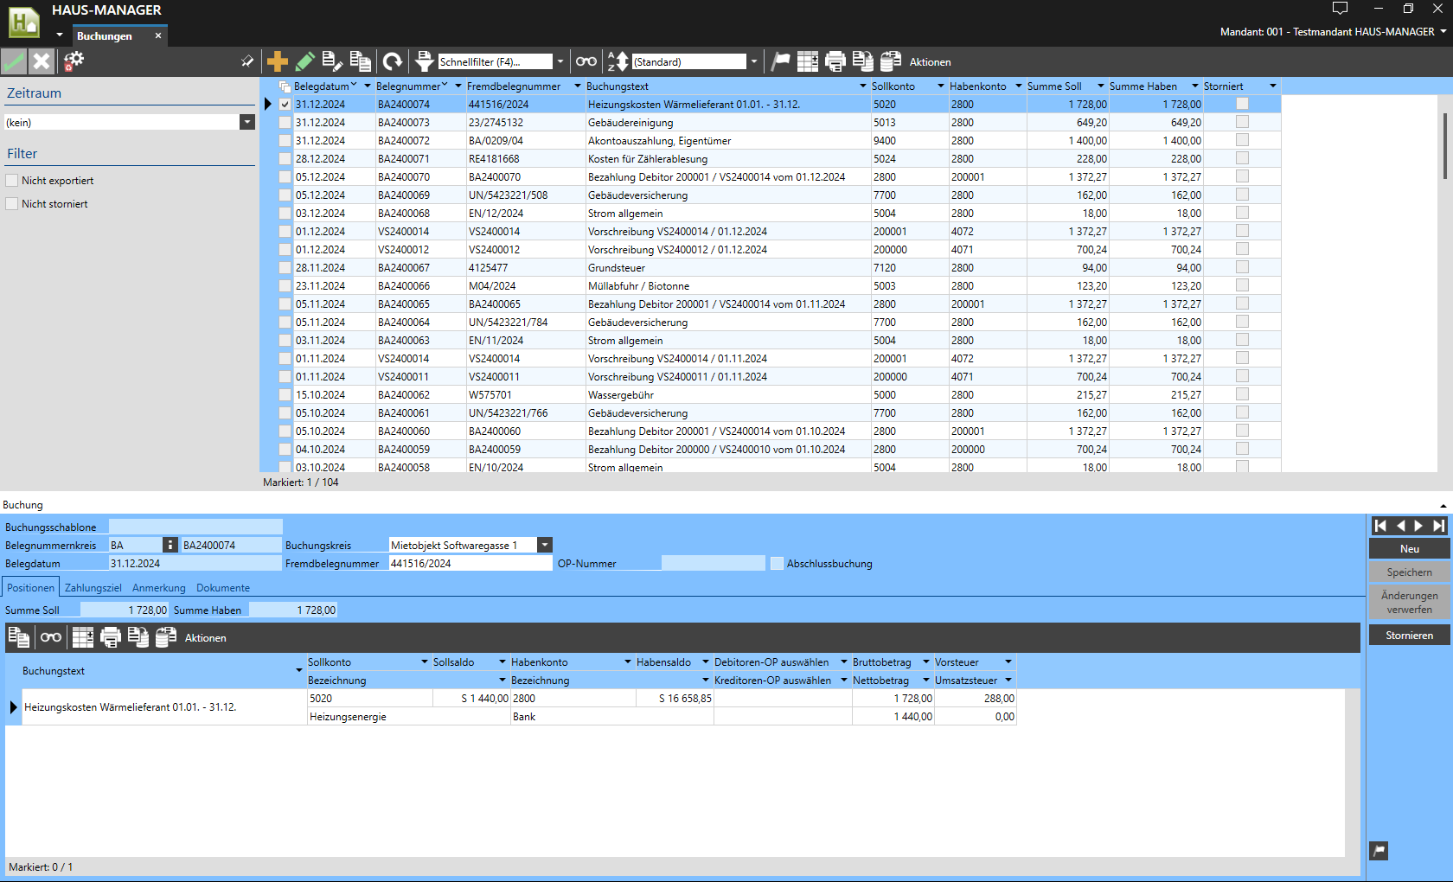Click the database export icon in positions toolbar
The image size is (1453, 882).
166,637
